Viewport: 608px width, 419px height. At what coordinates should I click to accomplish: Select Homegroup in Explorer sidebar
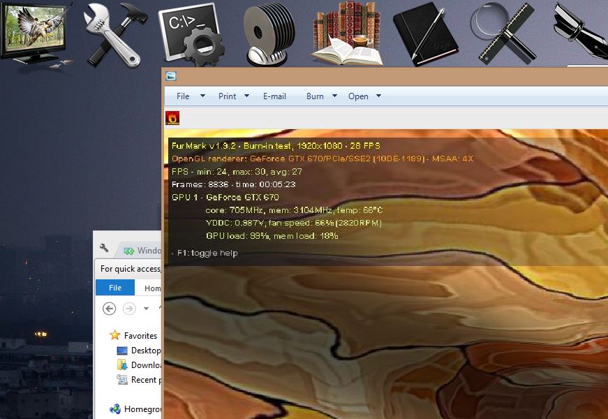pyautogui.click(x=142, y=409)
